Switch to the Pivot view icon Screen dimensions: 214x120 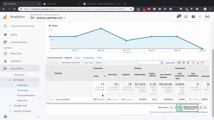[x=203, y=63]
